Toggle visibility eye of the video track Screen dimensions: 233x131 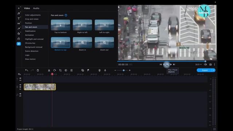point(20,85)
